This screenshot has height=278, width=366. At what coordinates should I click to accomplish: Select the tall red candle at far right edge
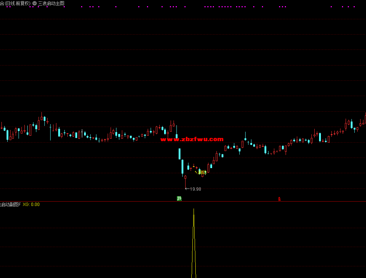pos(365,118)
